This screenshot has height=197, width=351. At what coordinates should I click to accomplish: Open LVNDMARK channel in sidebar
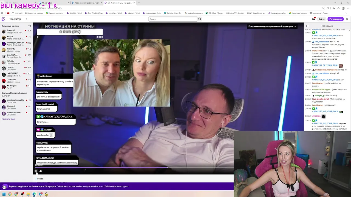16,75
